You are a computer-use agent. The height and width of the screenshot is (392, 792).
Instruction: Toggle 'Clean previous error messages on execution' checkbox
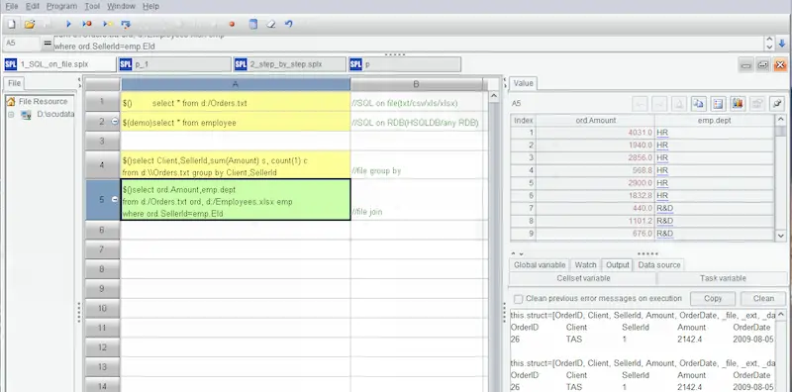(x=518, y=299)
